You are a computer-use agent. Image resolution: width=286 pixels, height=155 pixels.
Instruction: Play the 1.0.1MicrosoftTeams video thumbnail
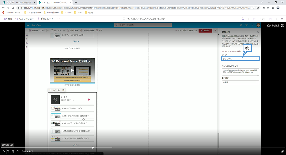(72, 71)
